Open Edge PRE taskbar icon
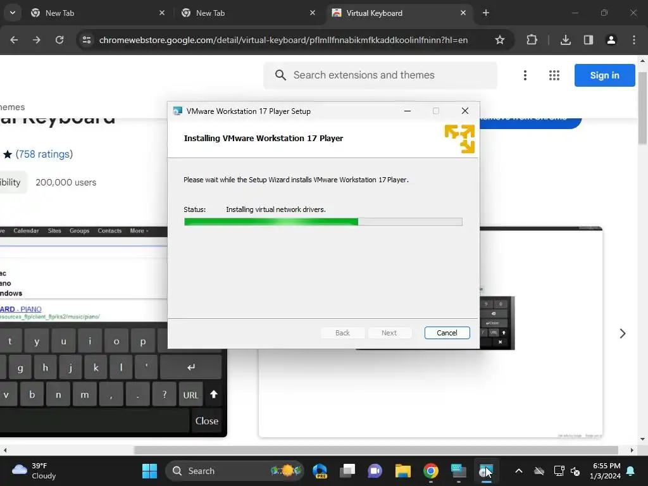This screenshot has height=486, width=648. (320, 471)
